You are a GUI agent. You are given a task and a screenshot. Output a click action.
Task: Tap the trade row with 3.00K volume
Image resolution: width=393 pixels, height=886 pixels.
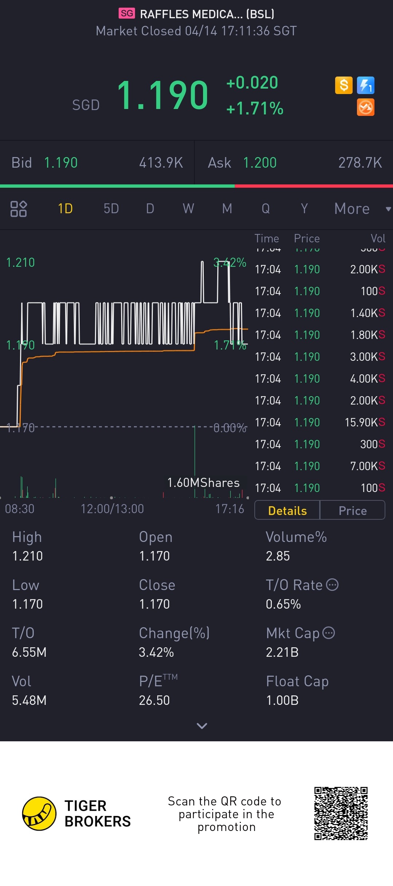320,357
